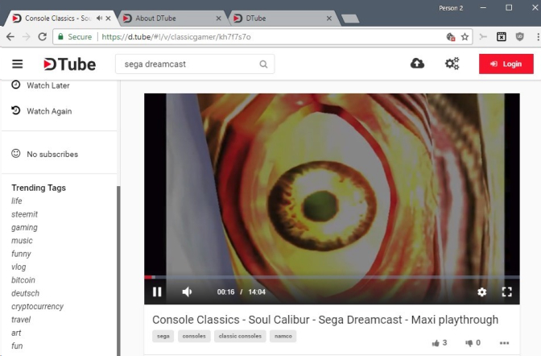
Task: Go back in browser history
Action: click(x=10, y=36)
